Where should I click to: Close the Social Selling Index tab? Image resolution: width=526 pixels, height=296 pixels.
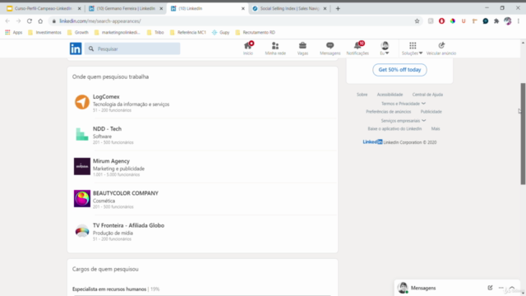point(325,8)
